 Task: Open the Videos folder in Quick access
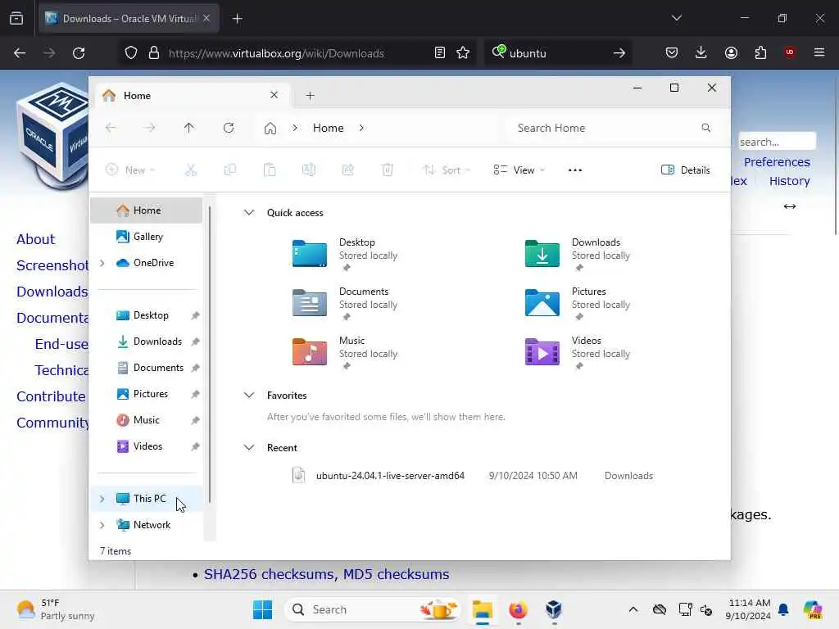(578, 352)
